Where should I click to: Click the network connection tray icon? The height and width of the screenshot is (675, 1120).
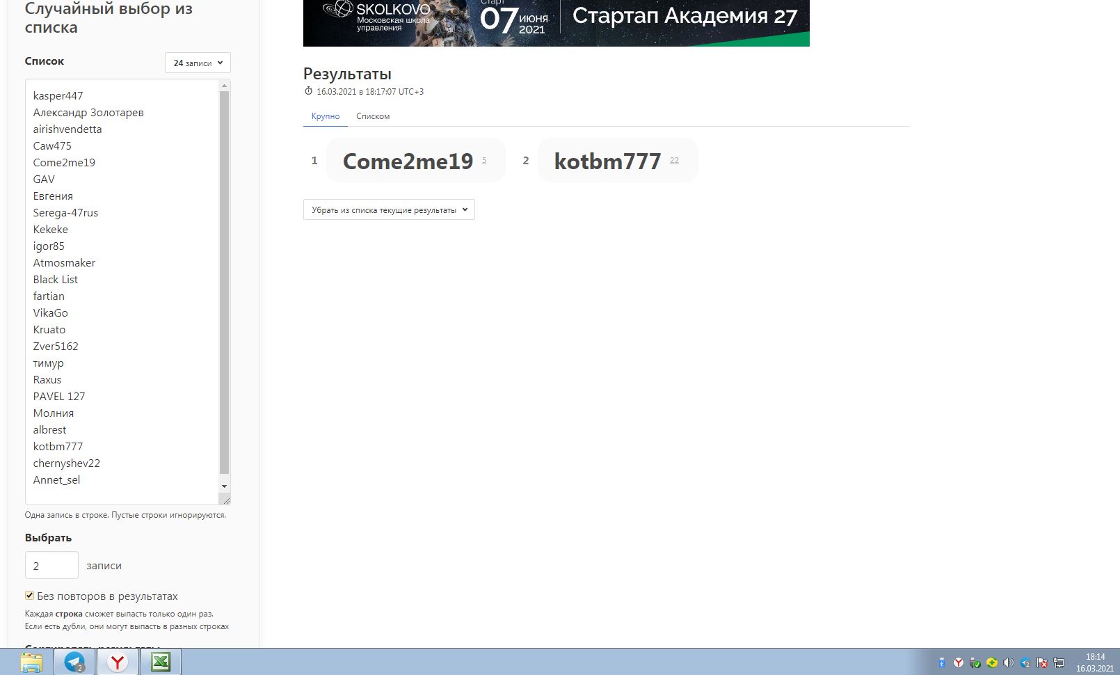(x=1059, y=662)
